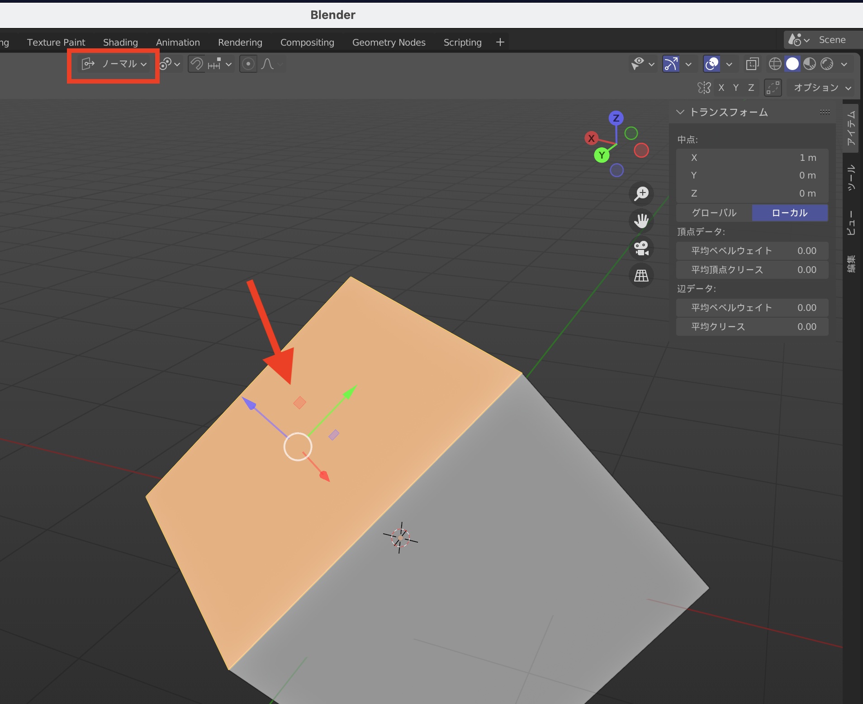Open the オプション dropdown
Screen dimensions: 863x704
click(822, 88)
